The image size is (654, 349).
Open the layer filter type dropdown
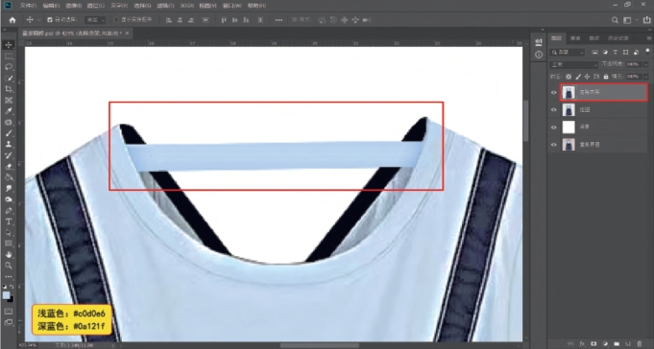pyautogui.click(x=568, y=53)
